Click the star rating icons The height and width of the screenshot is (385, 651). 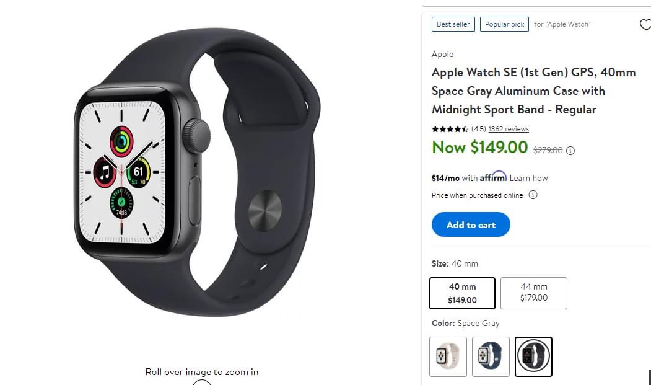(450, 129)
